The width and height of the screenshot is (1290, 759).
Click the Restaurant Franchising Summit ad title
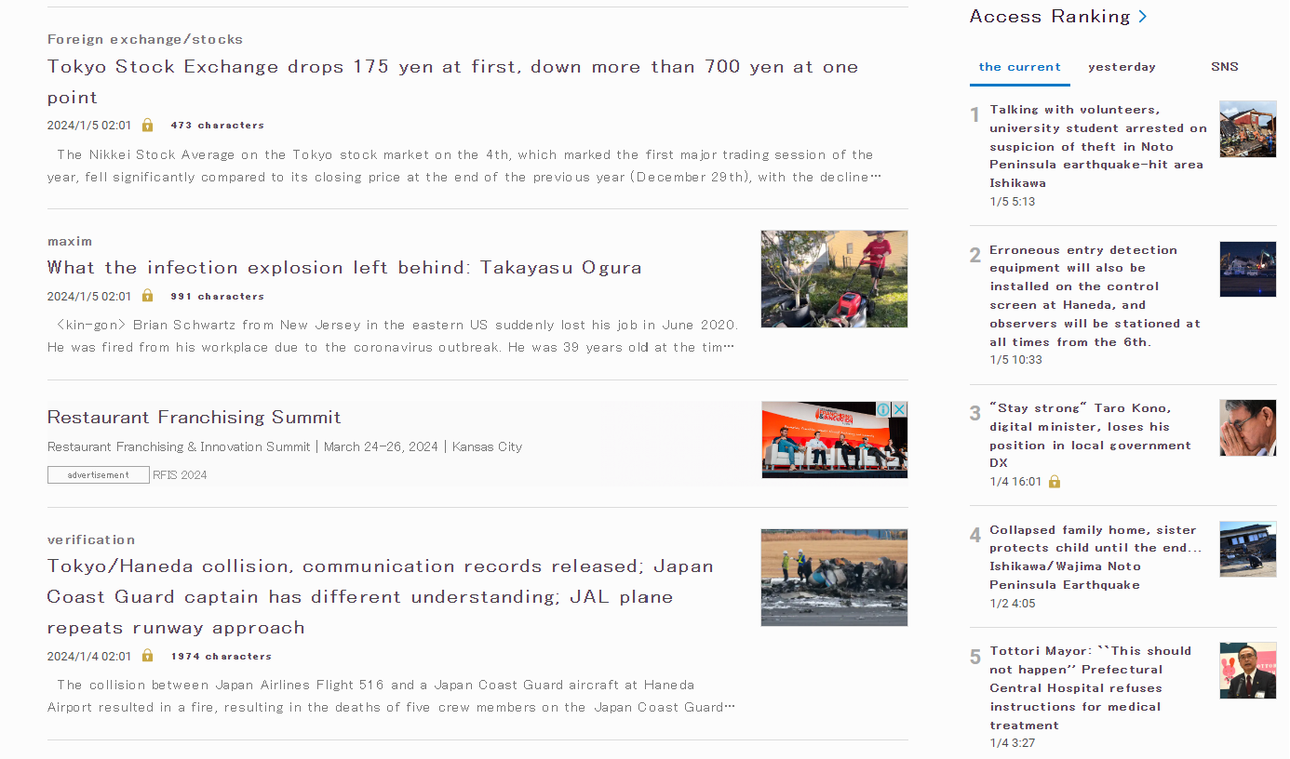click(194, 418)
